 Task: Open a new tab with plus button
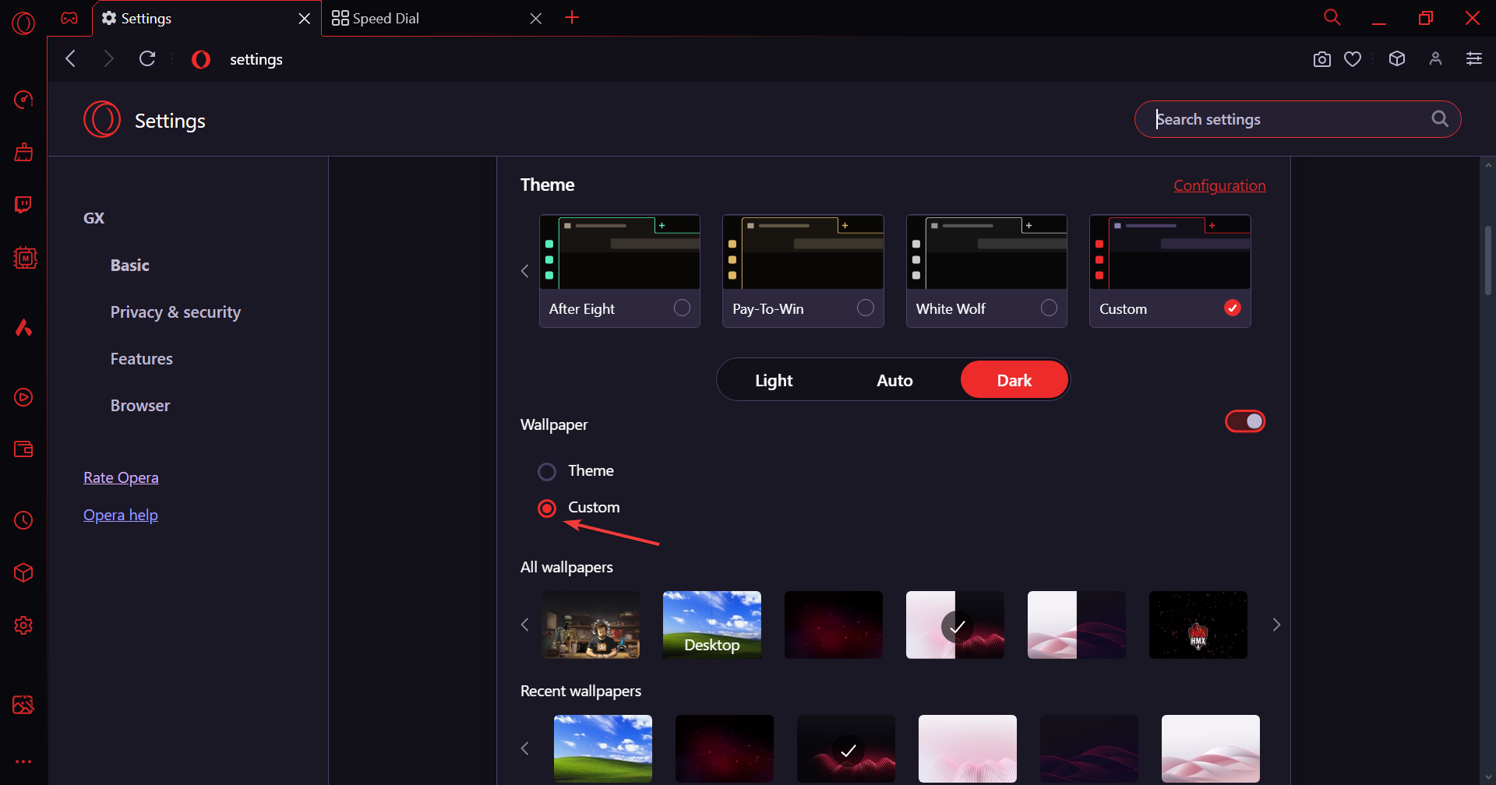572,17
